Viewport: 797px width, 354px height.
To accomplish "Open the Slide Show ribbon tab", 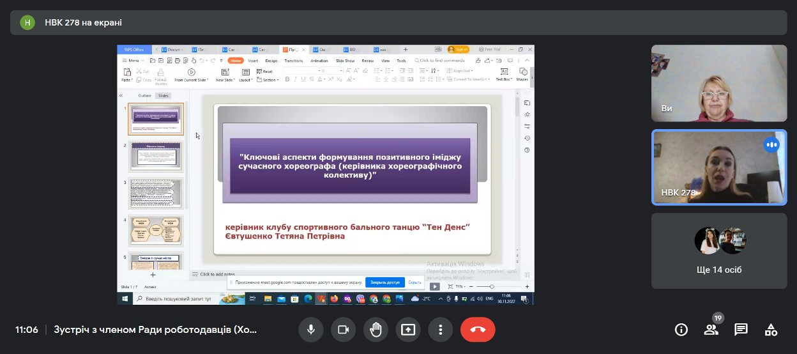I will [x=345, y=61].
